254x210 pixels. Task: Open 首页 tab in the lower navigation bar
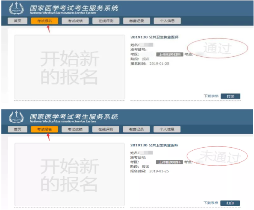pyautogui.click(x=18, y=129)
